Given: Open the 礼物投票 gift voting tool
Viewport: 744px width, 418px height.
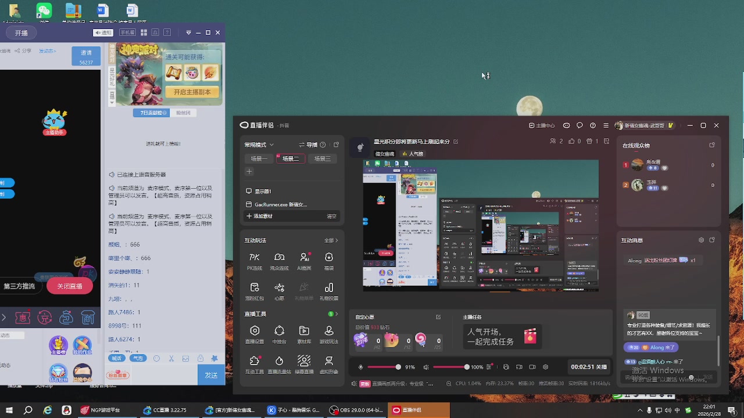Looking at the screenshot, I should tap(329, 291).
